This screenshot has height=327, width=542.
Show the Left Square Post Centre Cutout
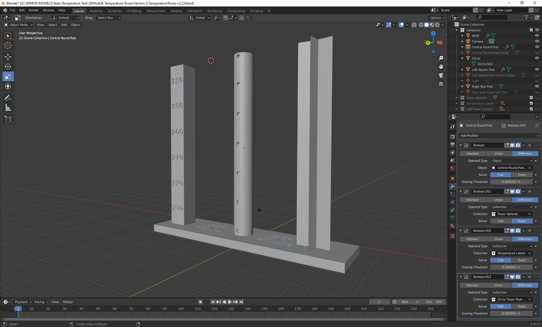[537, 75]
